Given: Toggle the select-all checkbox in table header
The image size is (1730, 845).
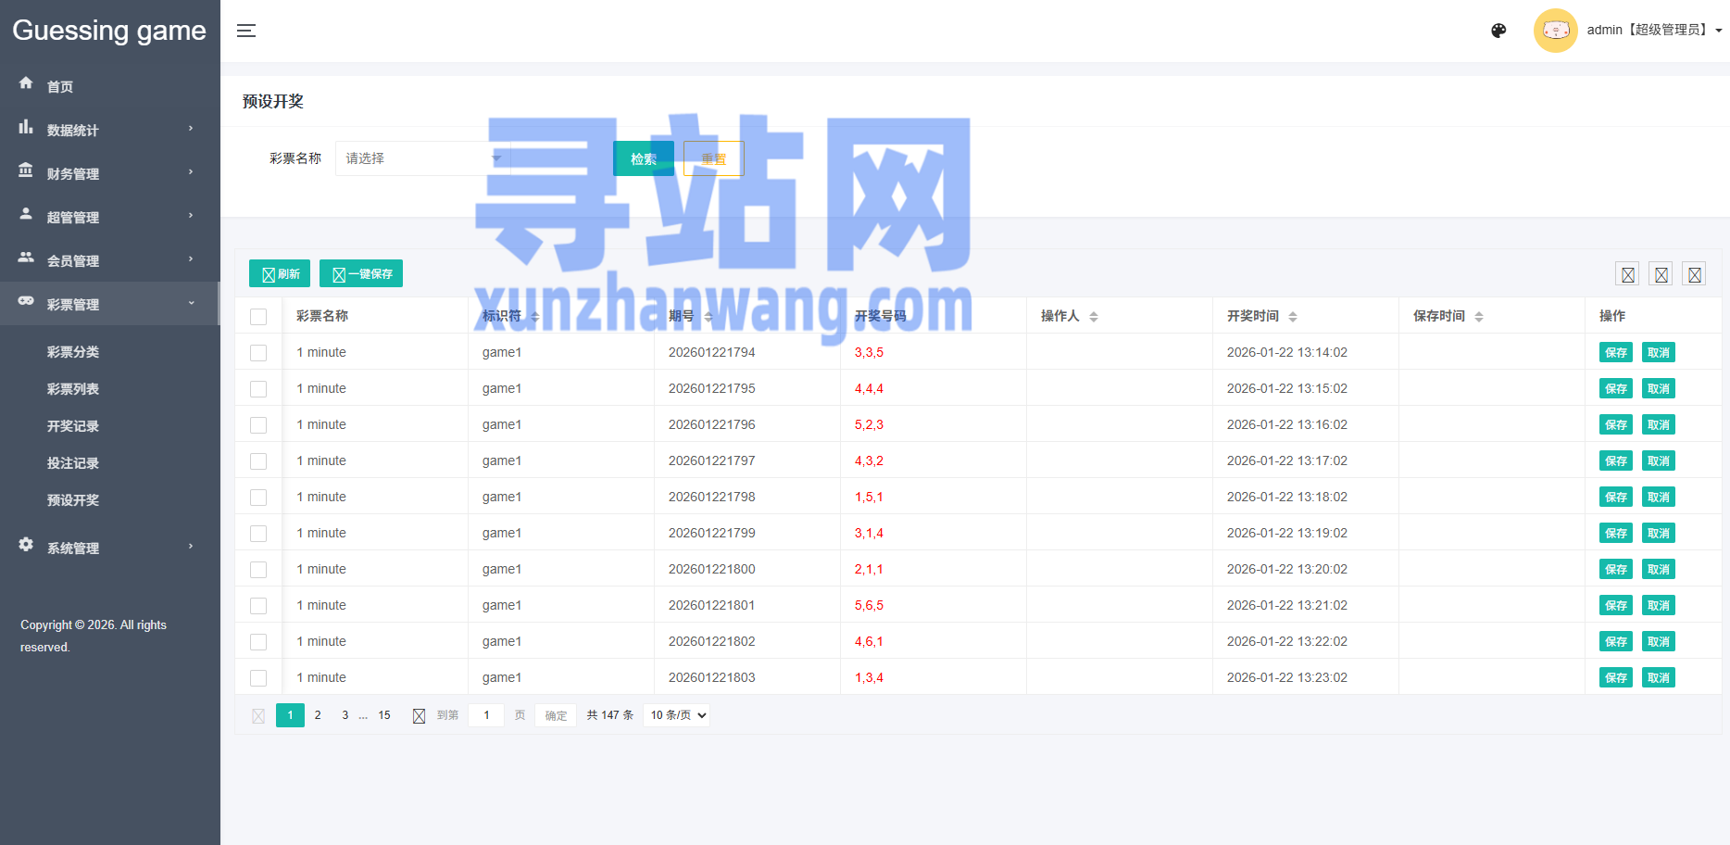Looking at the screenshot, I should tap(258, 317).
